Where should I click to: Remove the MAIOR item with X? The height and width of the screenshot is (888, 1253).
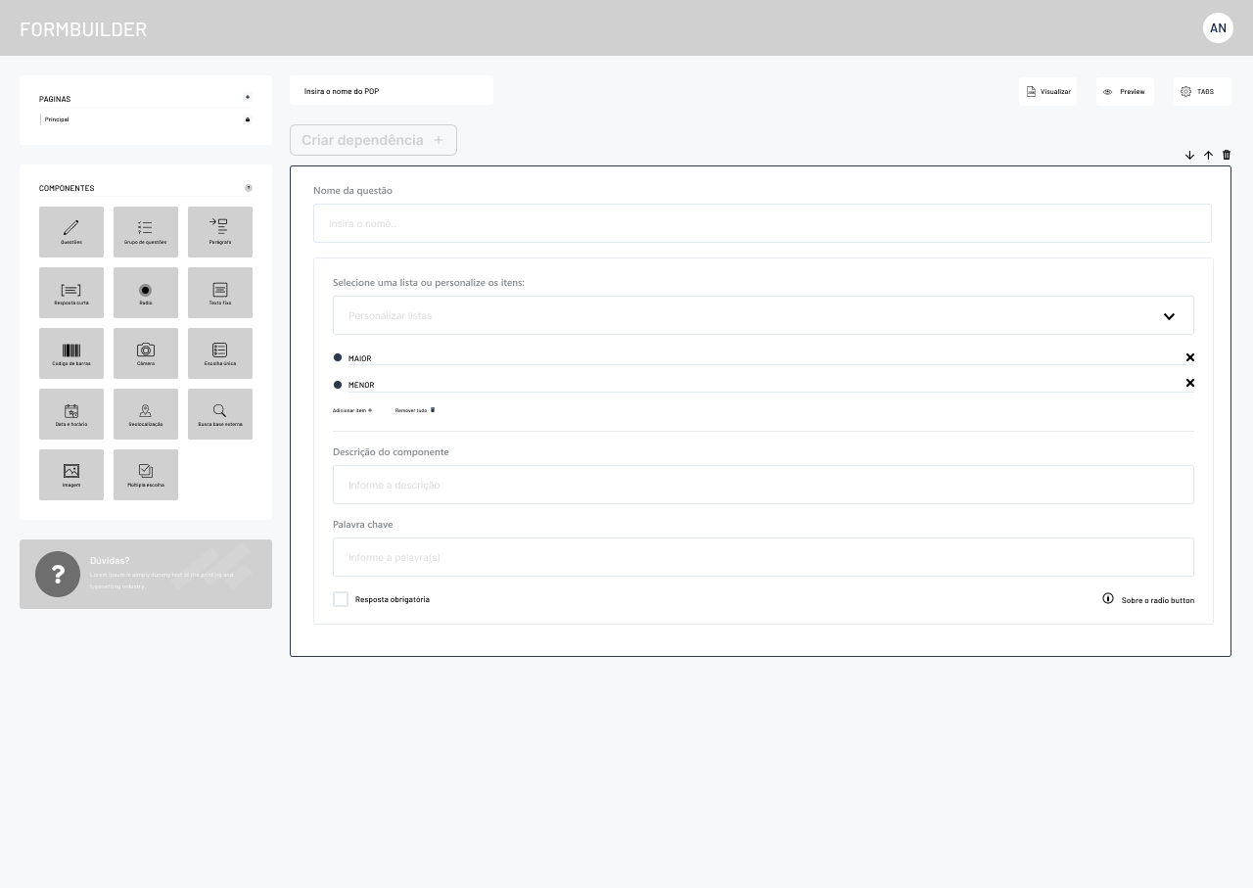pyautogui.click(x=1189, y=357)
